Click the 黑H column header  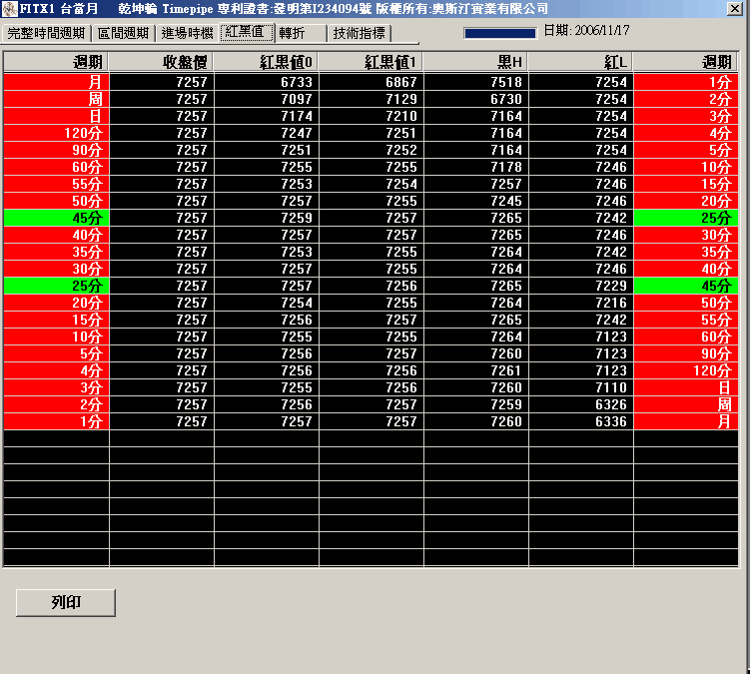tap(475, 62)
